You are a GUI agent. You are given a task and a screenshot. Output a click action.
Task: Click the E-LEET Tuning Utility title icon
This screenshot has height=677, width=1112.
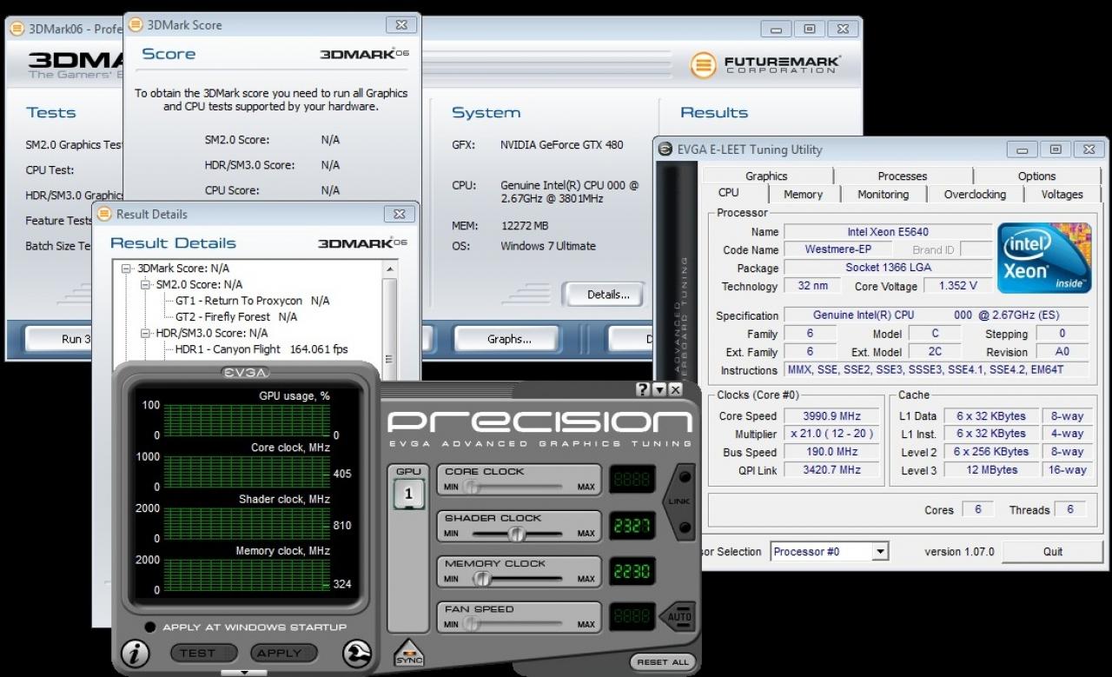point(666,149)
